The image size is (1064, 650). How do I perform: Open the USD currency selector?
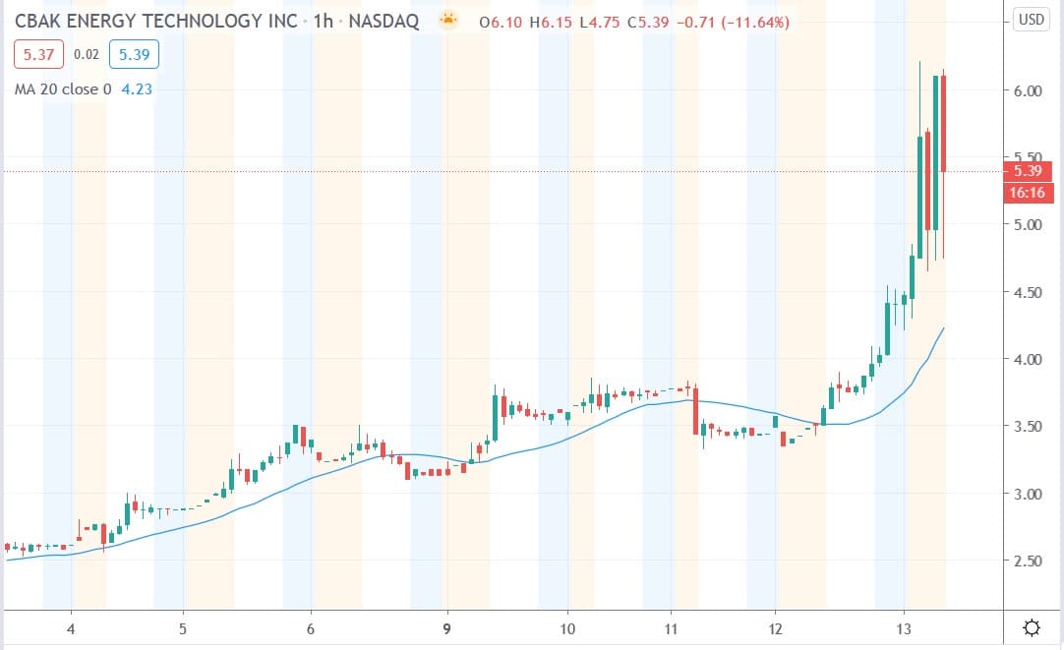[x=1032, y=20]
